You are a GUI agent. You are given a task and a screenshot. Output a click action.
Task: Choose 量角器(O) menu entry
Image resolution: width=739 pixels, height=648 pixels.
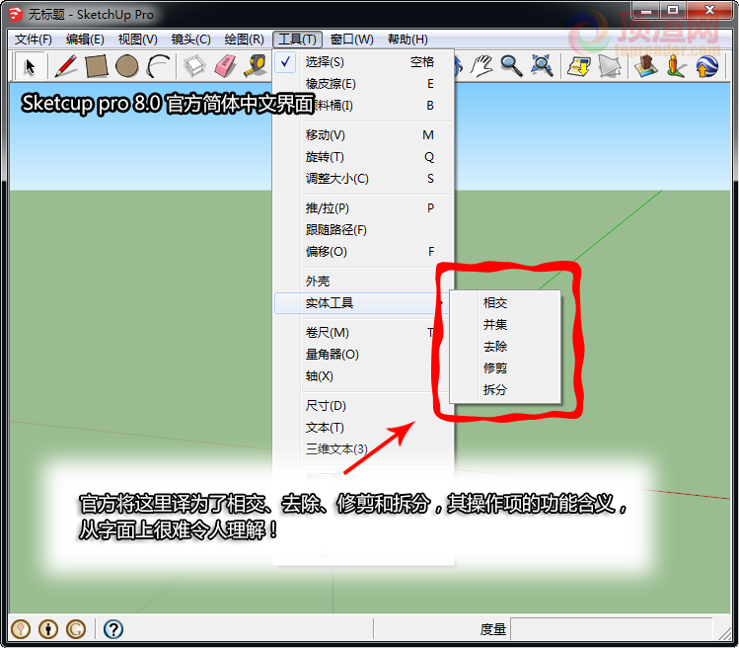(x=363, y=355)
